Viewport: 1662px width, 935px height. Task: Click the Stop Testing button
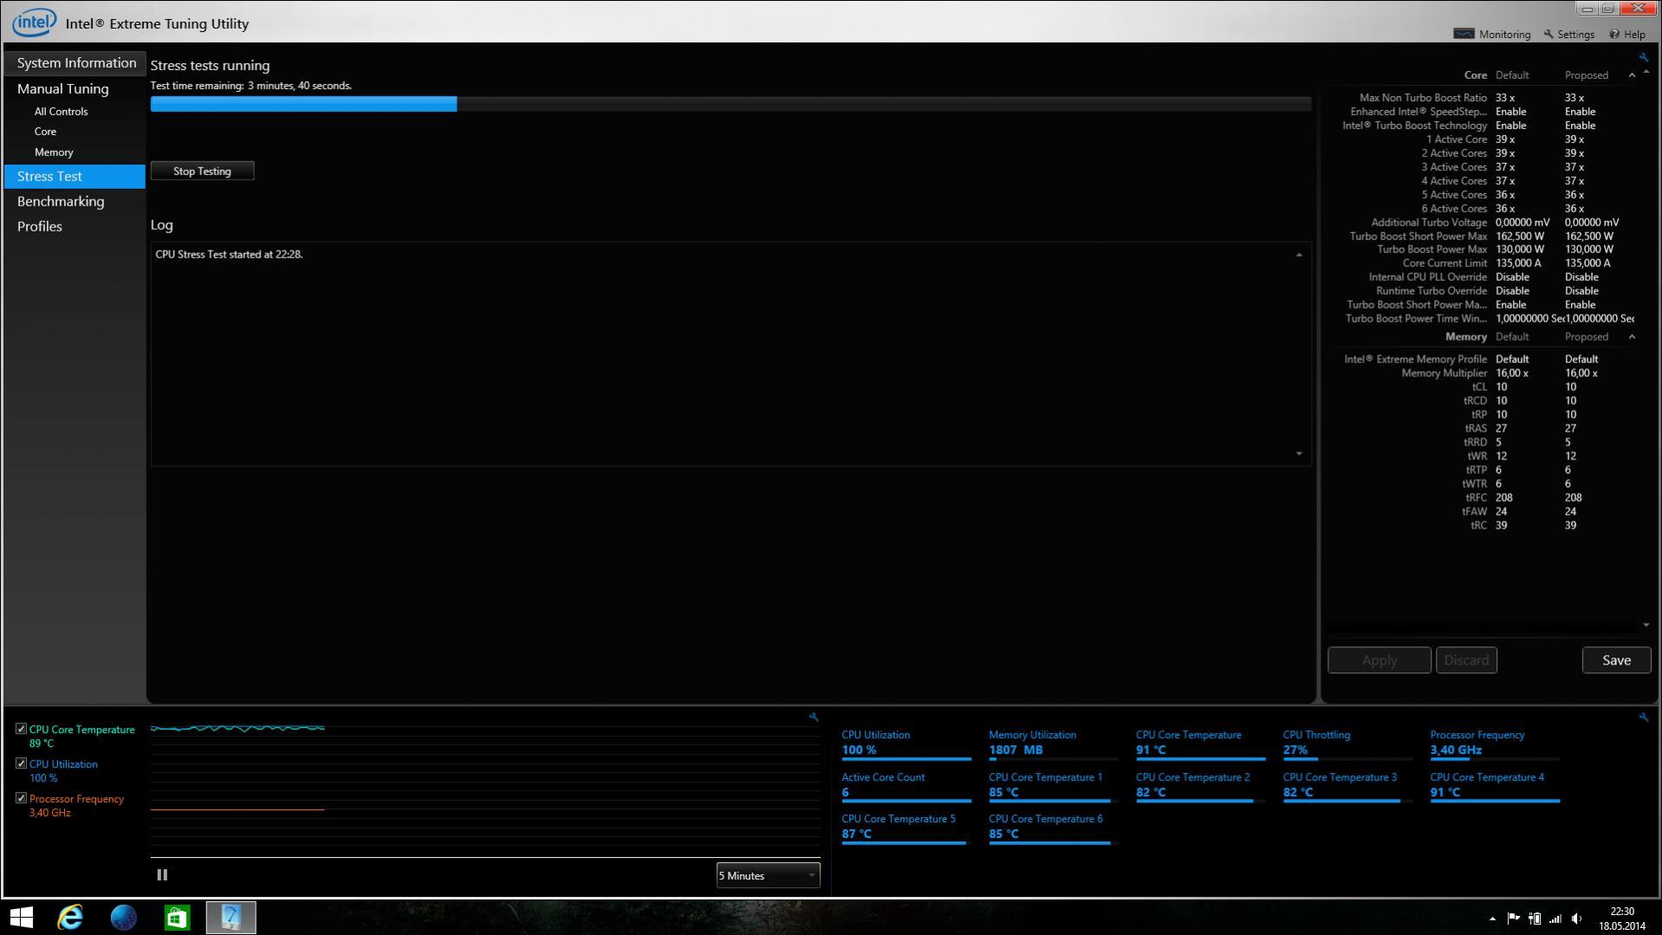point(202,171)
